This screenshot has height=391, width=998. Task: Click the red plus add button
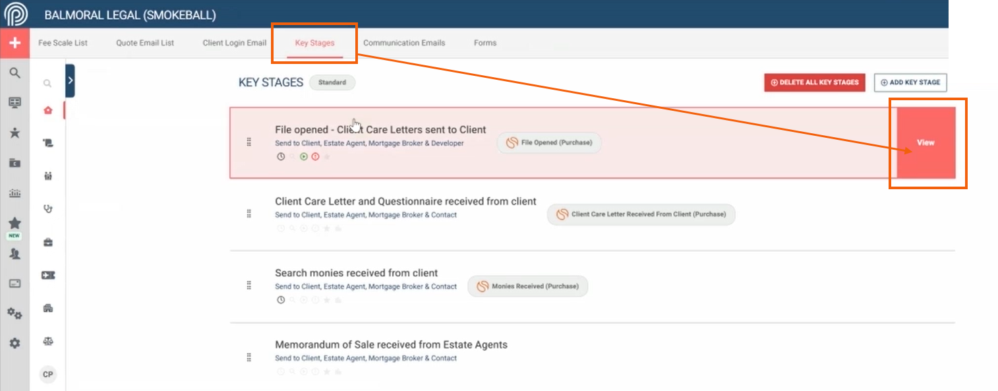15,44
